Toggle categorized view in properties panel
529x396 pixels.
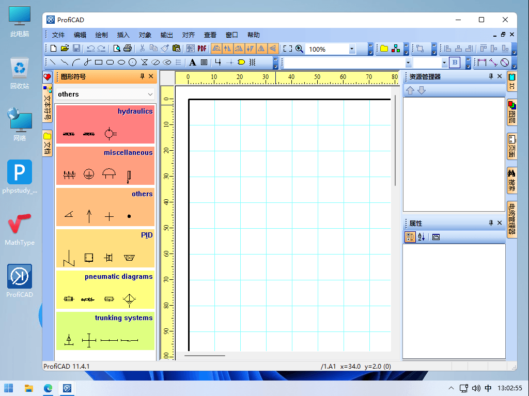click(410, 237)
